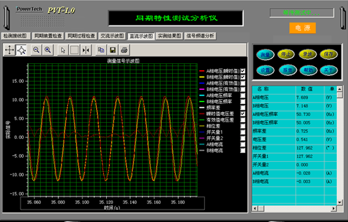Uncheck the A相电压(瞬时值) checkbox

[243, 71]
